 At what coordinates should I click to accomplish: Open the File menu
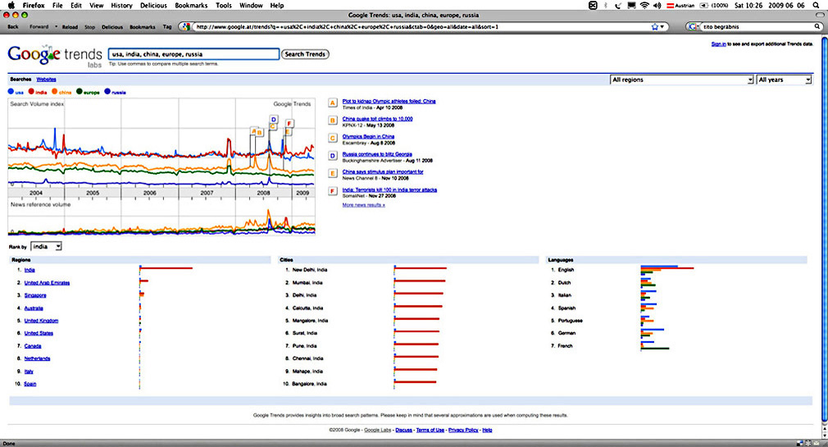pos(57,5)
